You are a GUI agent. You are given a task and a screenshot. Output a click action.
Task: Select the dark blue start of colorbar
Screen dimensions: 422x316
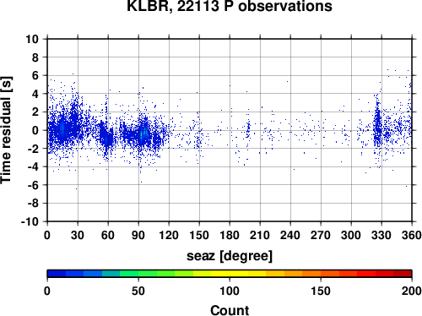[57, 274]
